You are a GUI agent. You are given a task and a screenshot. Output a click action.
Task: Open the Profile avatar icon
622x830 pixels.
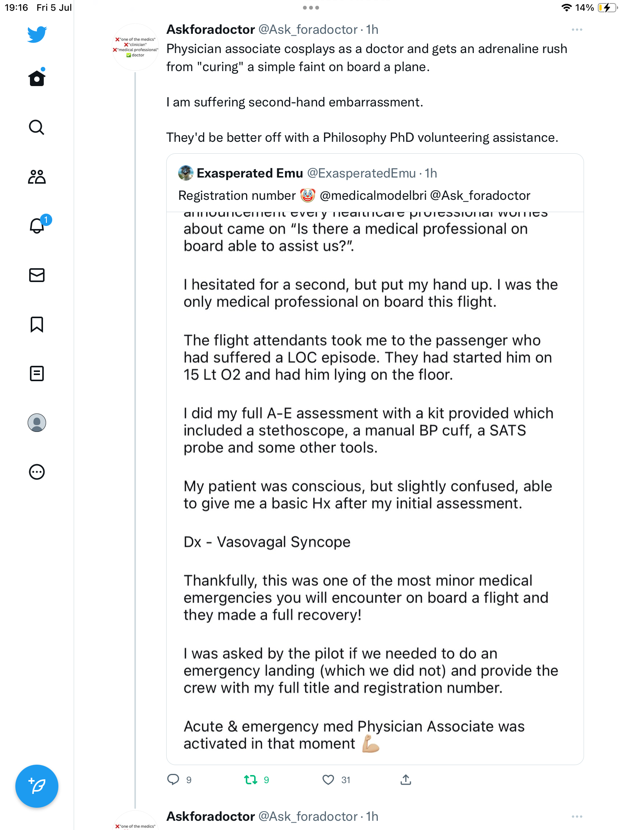point(37,423)
